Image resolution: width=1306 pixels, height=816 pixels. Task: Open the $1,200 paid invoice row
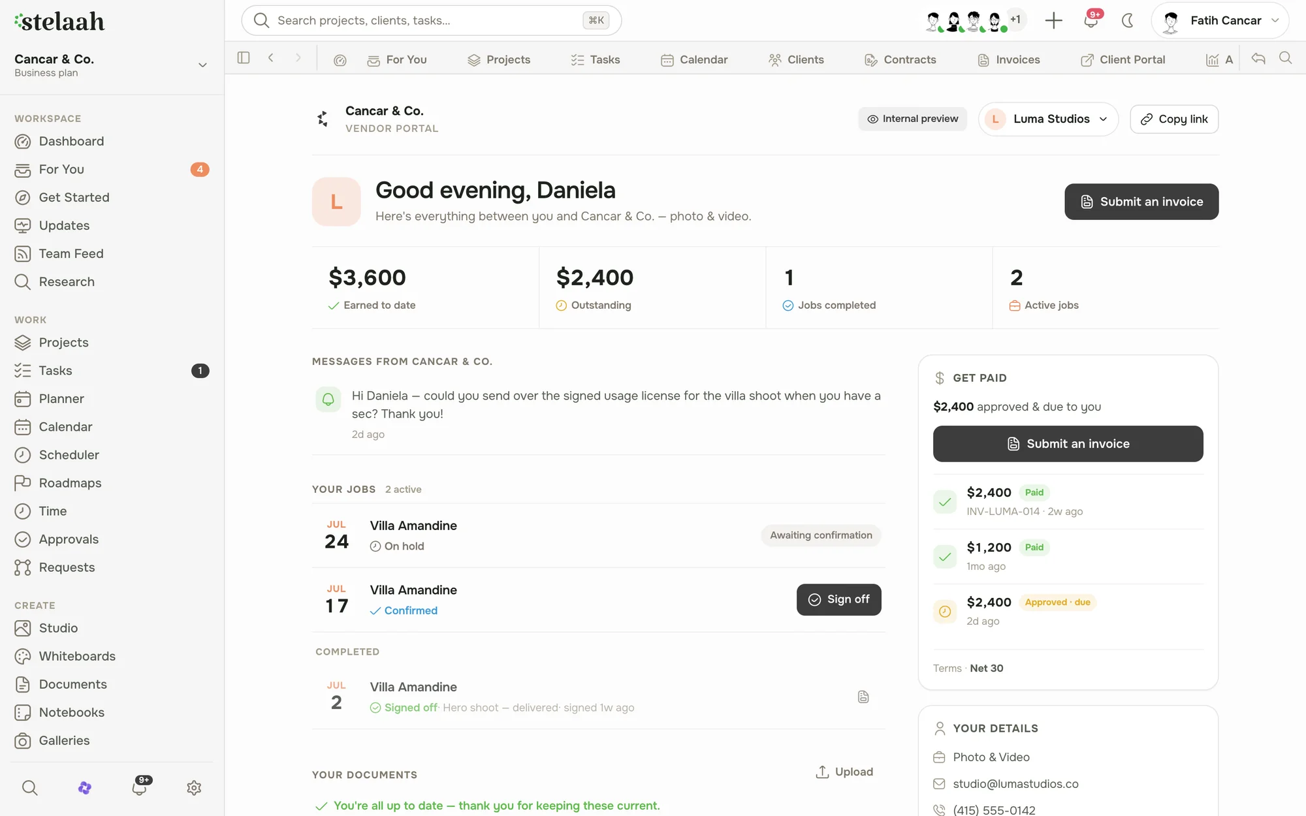(x=1068, y=556)
